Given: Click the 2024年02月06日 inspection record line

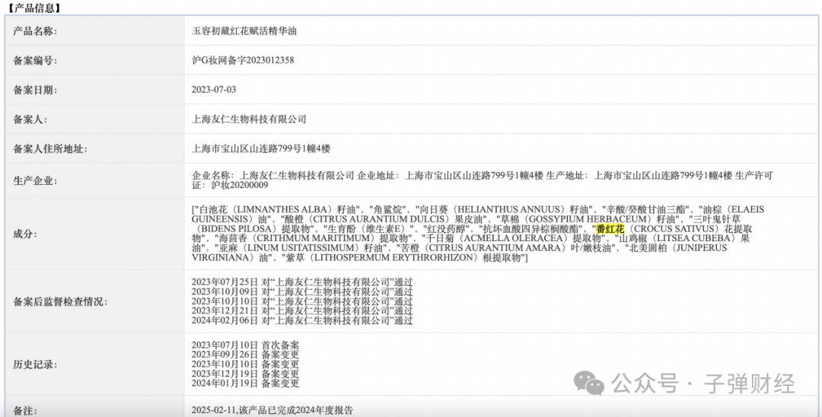Looking at the screenshot, I should point(302,320).
